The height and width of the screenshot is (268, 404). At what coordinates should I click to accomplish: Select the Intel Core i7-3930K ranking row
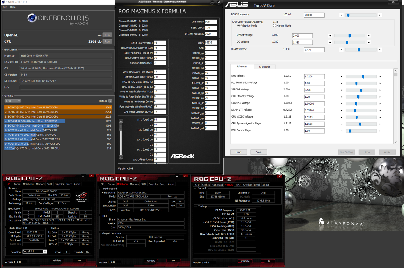point(58,126)
